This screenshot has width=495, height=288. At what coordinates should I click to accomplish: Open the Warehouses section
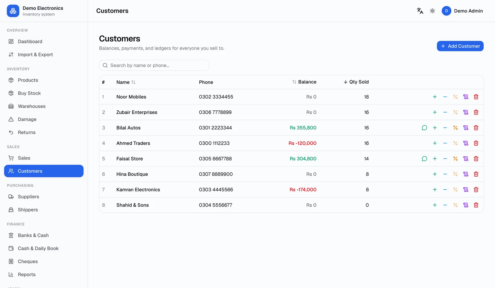click(x=44, y=106)
